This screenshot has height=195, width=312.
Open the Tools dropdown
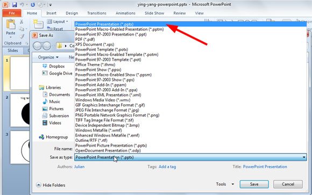(x=225, y=184)
